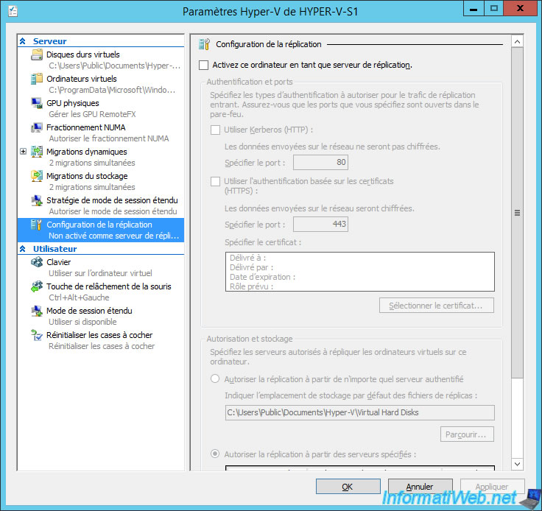Select Migrations du stockage item
This screenshot has width=542, height=511.
point(101,181)
